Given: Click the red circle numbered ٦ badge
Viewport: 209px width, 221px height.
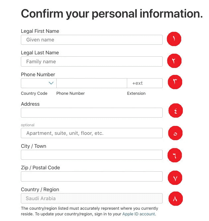Looking at the screenshot, I should pyautogui.click(x=175, y=155).
